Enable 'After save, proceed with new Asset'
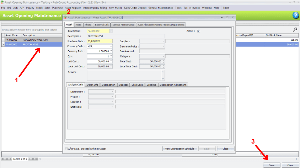Screen dimensions: 300x168 coord(66,149)
